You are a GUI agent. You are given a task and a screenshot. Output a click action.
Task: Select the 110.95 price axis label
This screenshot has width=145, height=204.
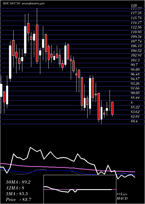tap(136, 32)
